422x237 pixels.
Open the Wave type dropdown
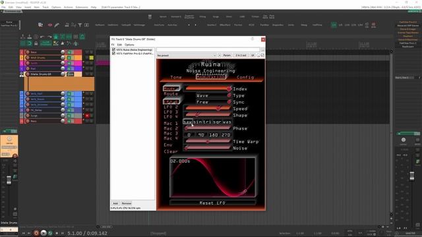tap(213, 95)
